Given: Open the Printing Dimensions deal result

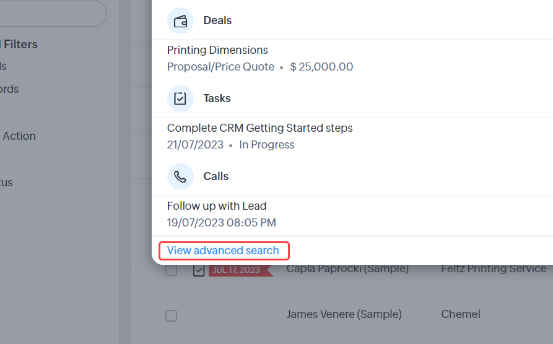Looking at the screenshot, I should 217,50.
